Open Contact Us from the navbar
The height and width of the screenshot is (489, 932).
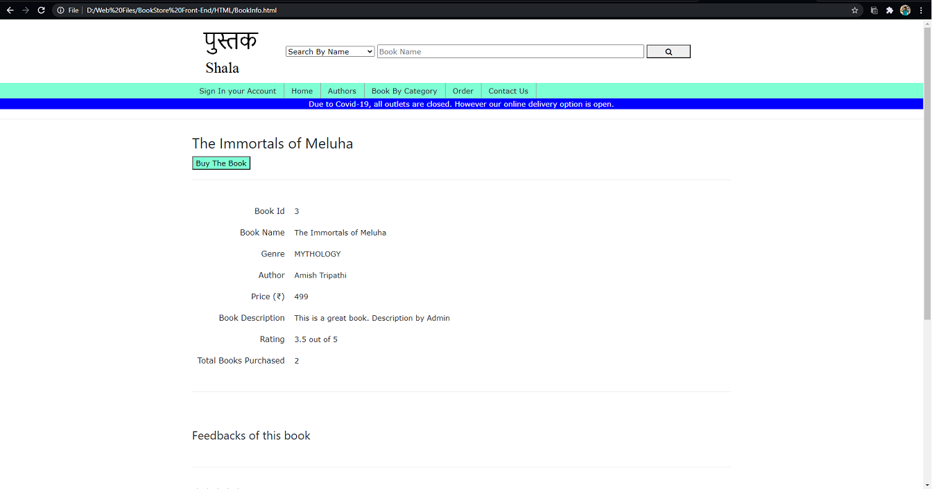click(508, 90)
